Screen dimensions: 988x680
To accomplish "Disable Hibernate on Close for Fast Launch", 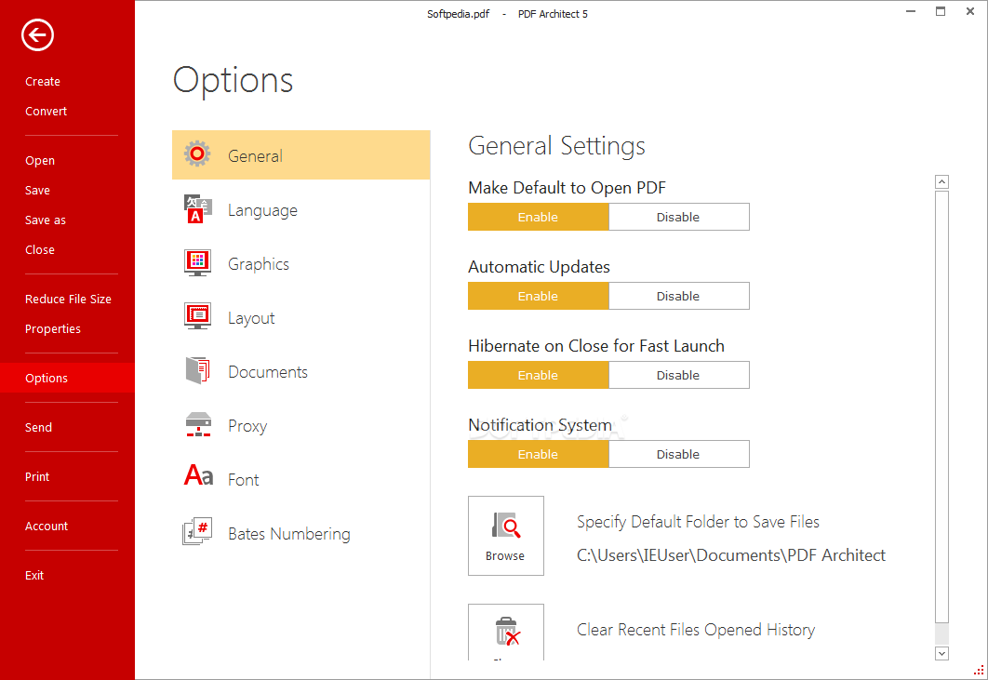I will [678, 375].
